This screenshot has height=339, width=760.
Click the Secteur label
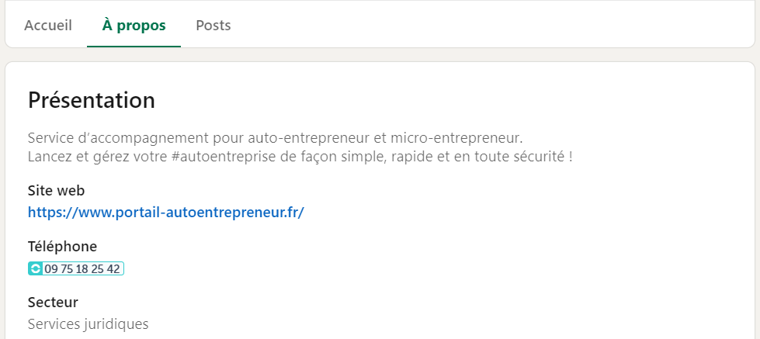click(x=53, y=303)
